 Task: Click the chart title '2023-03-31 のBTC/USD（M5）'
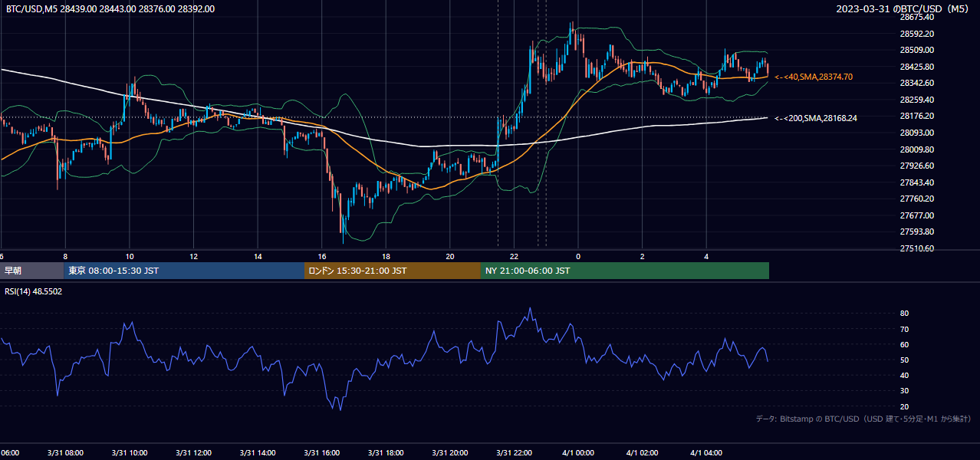click(x=904, y=8)
